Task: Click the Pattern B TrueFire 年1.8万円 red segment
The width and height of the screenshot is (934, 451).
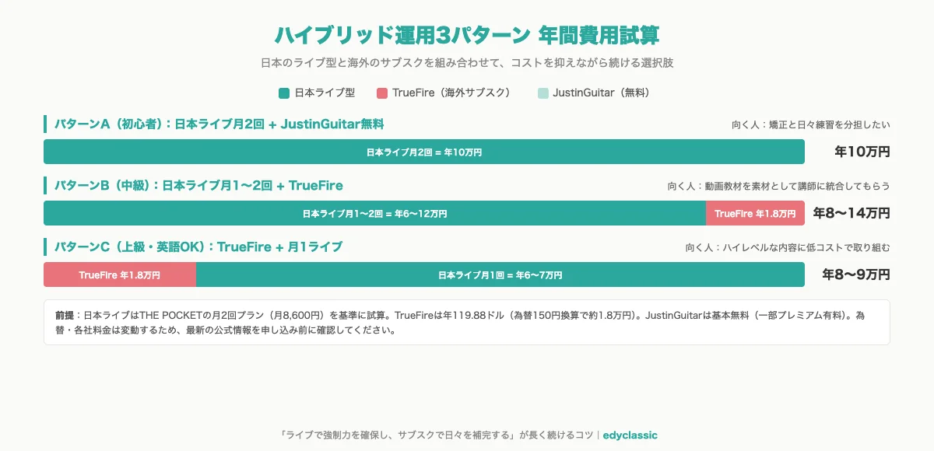Action: (755, 213)
